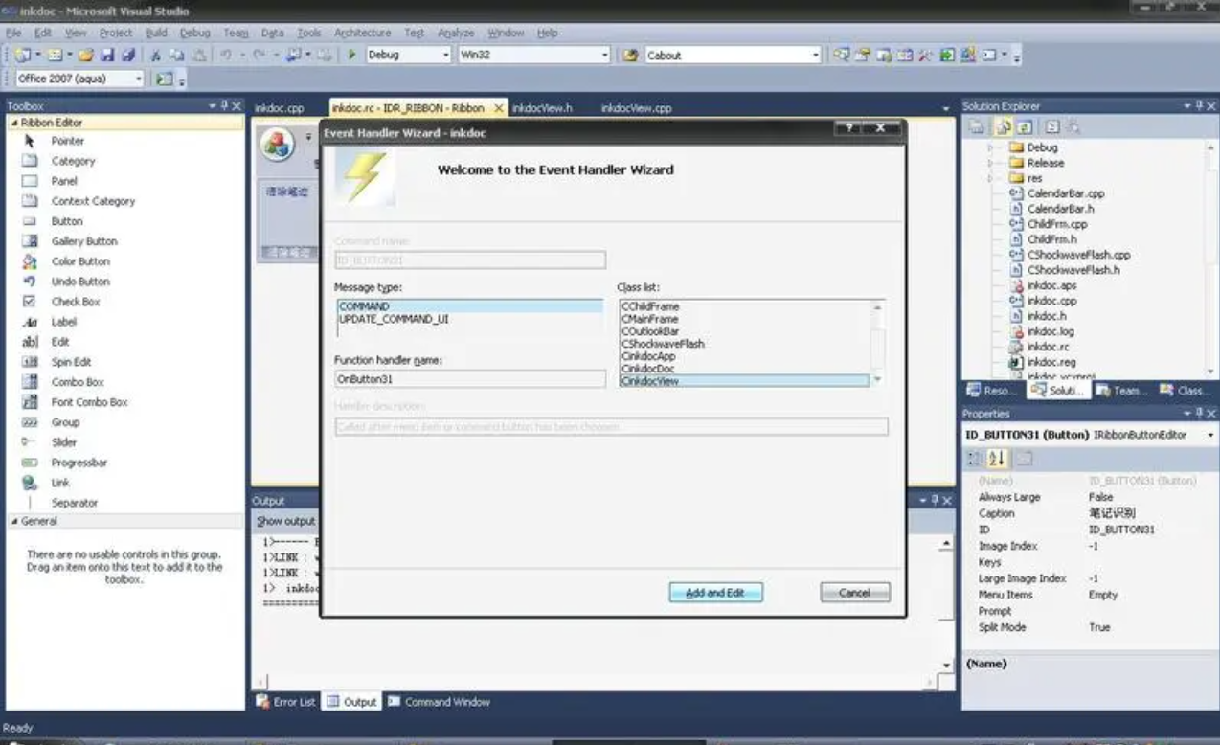Click the Cut scissors toolbar icon
The width and height of the screenshot is (1220, 745).
pos(156,56)
